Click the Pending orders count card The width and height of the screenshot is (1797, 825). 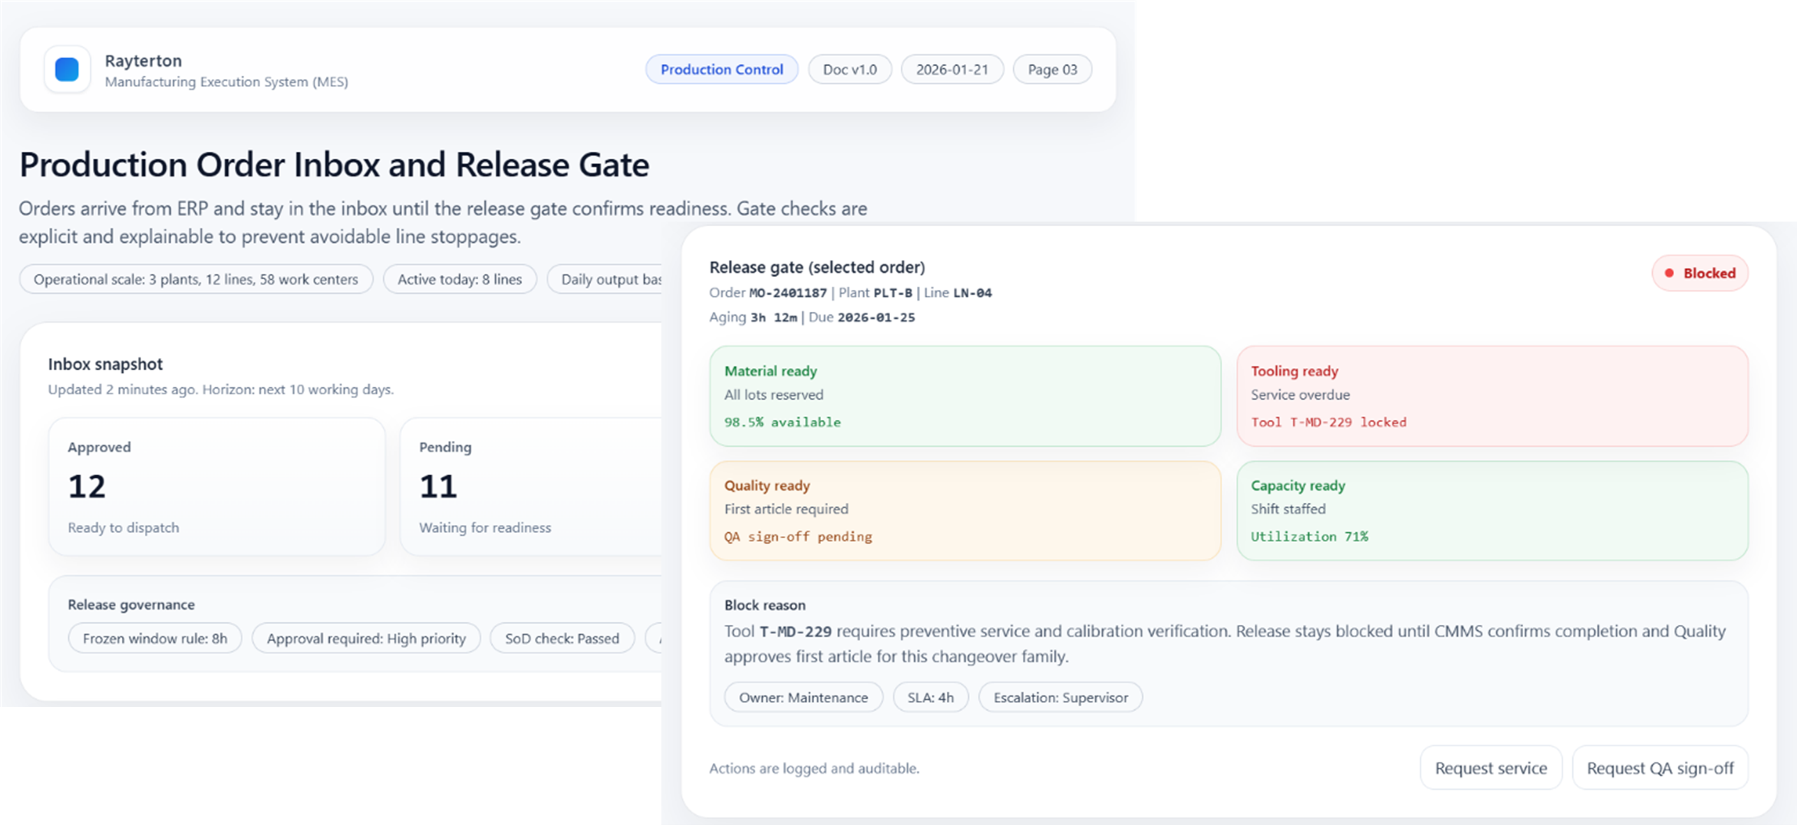click(x=531, y=487)
